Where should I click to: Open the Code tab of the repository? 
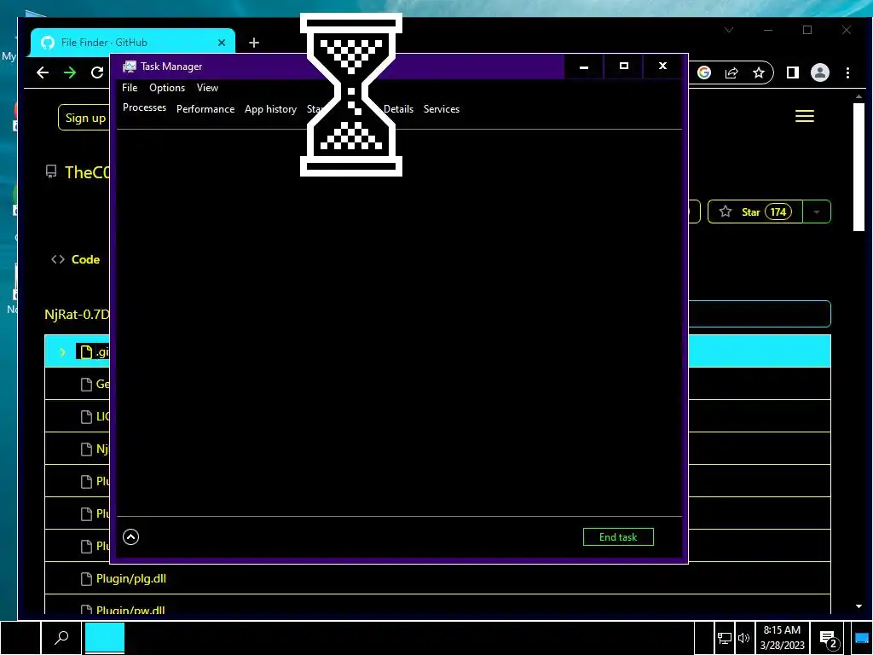pyautogui.click(x=76, y=259)
